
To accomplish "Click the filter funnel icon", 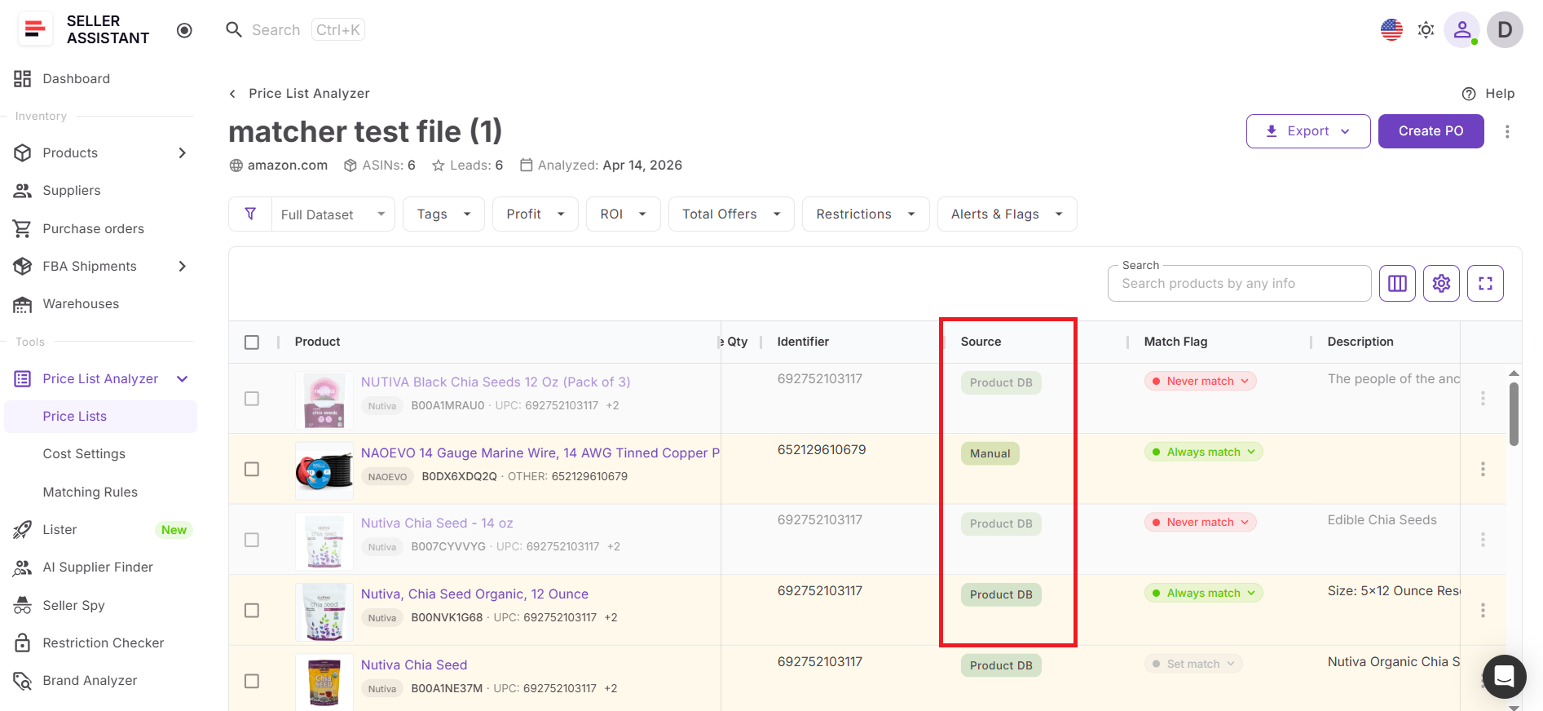I will 250,214.
